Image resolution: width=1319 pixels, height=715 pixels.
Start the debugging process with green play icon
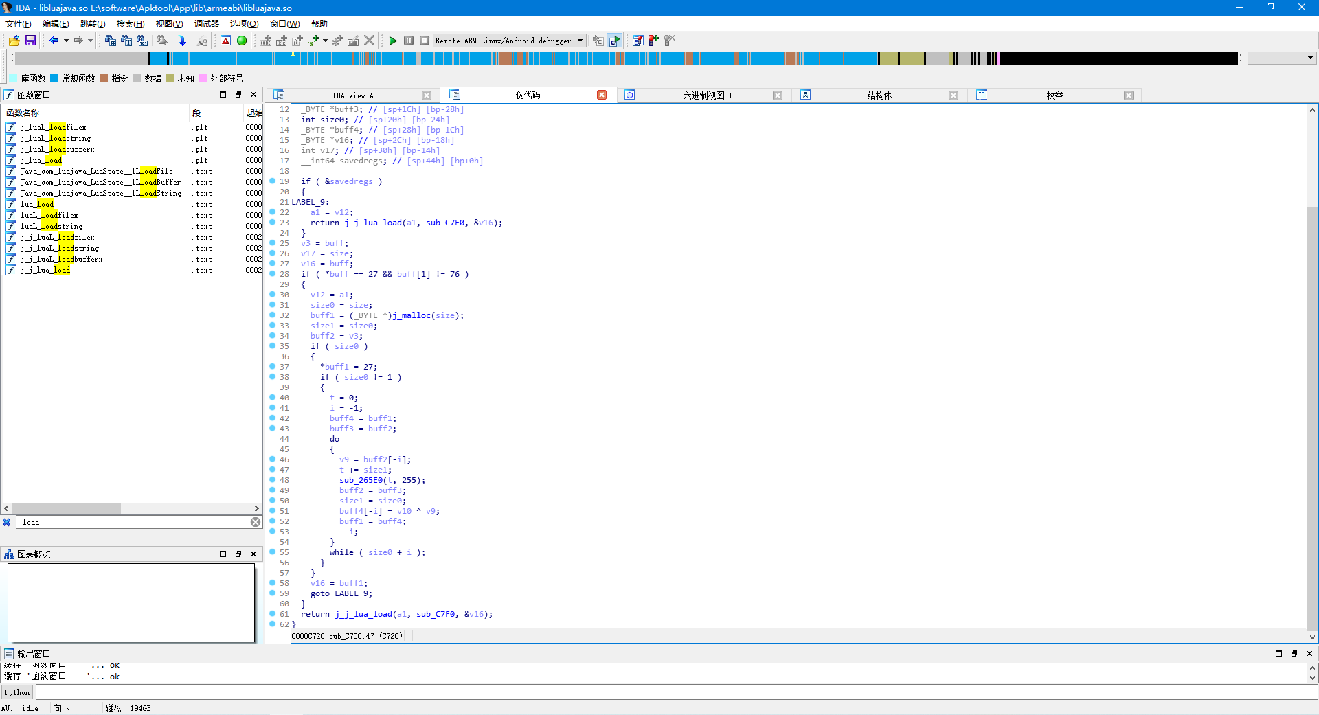[393, 41]
